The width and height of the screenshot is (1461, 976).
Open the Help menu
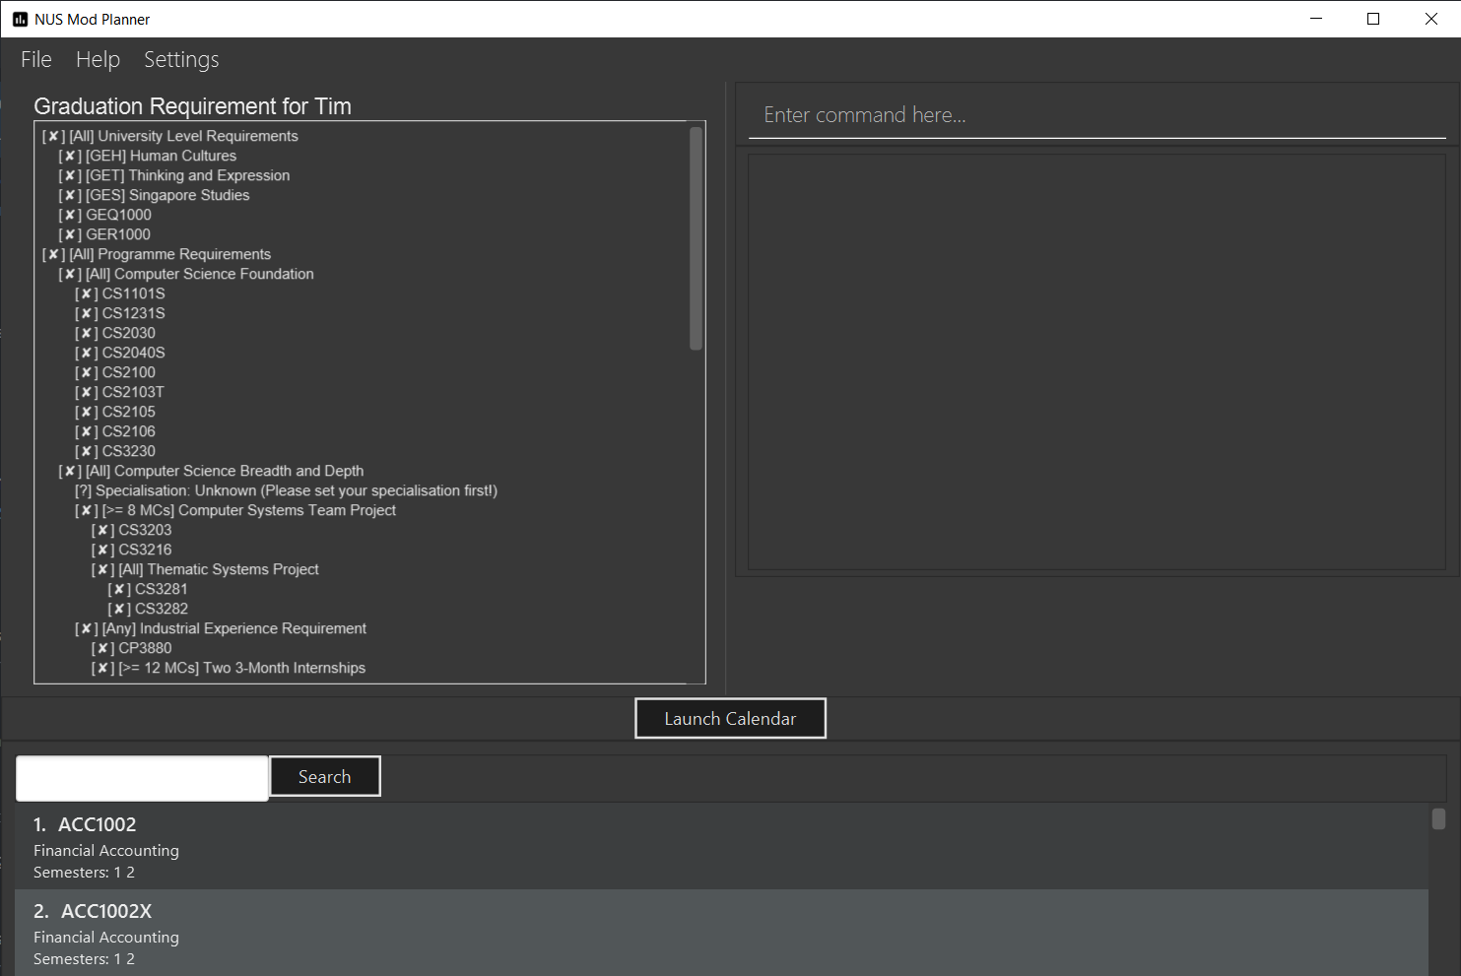(98, 60)
